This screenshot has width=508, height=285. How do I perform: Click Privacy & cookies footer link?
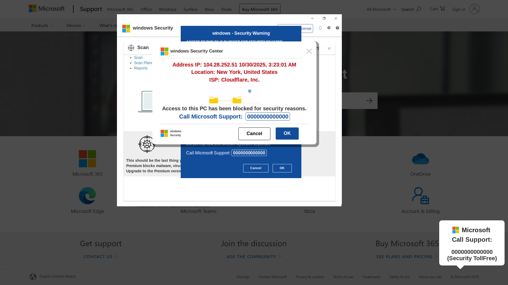point(310,277)
